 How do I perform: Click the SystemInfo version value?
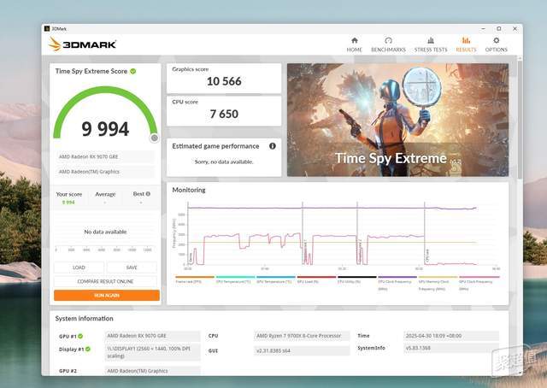(451, 348)
